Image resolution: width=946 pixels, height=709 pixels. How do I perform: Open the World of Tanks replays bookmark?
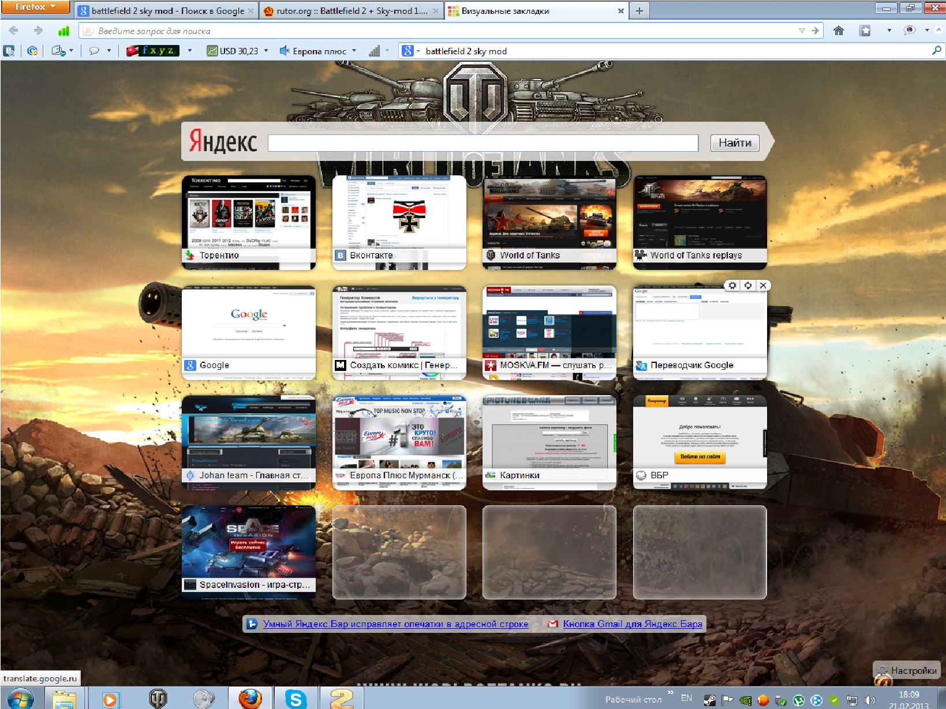tap(700, 223)
